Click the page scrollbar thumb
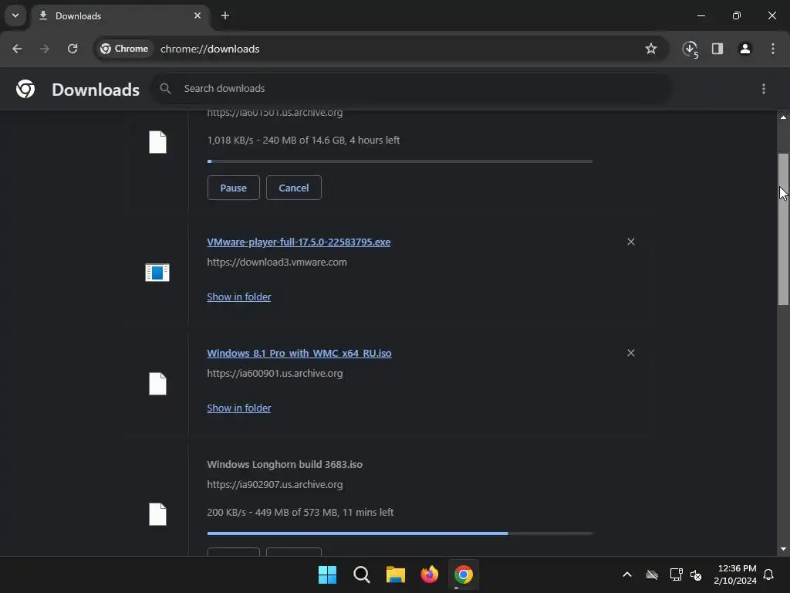 click(783, 229)
